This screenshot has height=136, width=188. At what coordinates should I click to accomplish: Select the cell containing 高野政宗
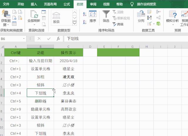point(69,109)
